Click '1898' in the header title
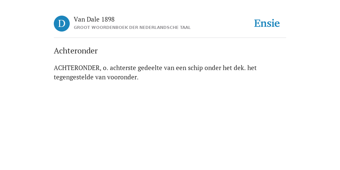Image resolution: width=340 pixels, height=170 pixels. click(x=108, y=20)
